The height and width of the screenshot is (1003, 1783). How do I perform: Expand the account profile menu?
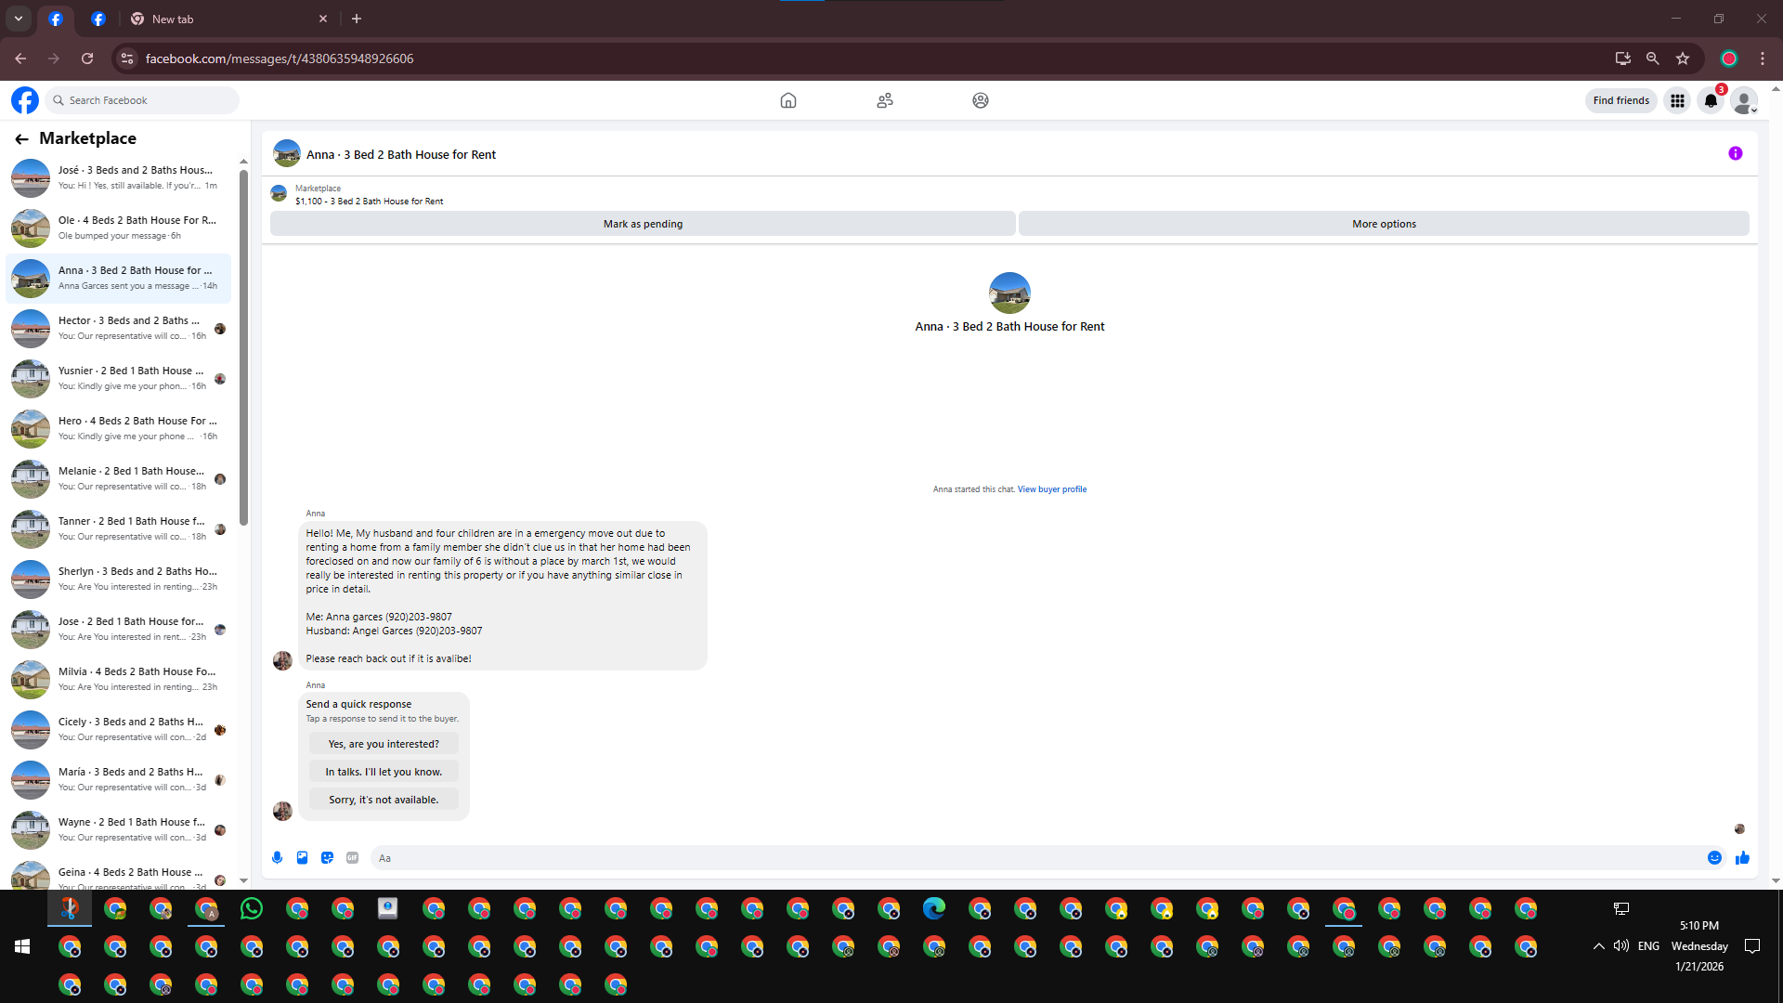tap(1744, 100)
